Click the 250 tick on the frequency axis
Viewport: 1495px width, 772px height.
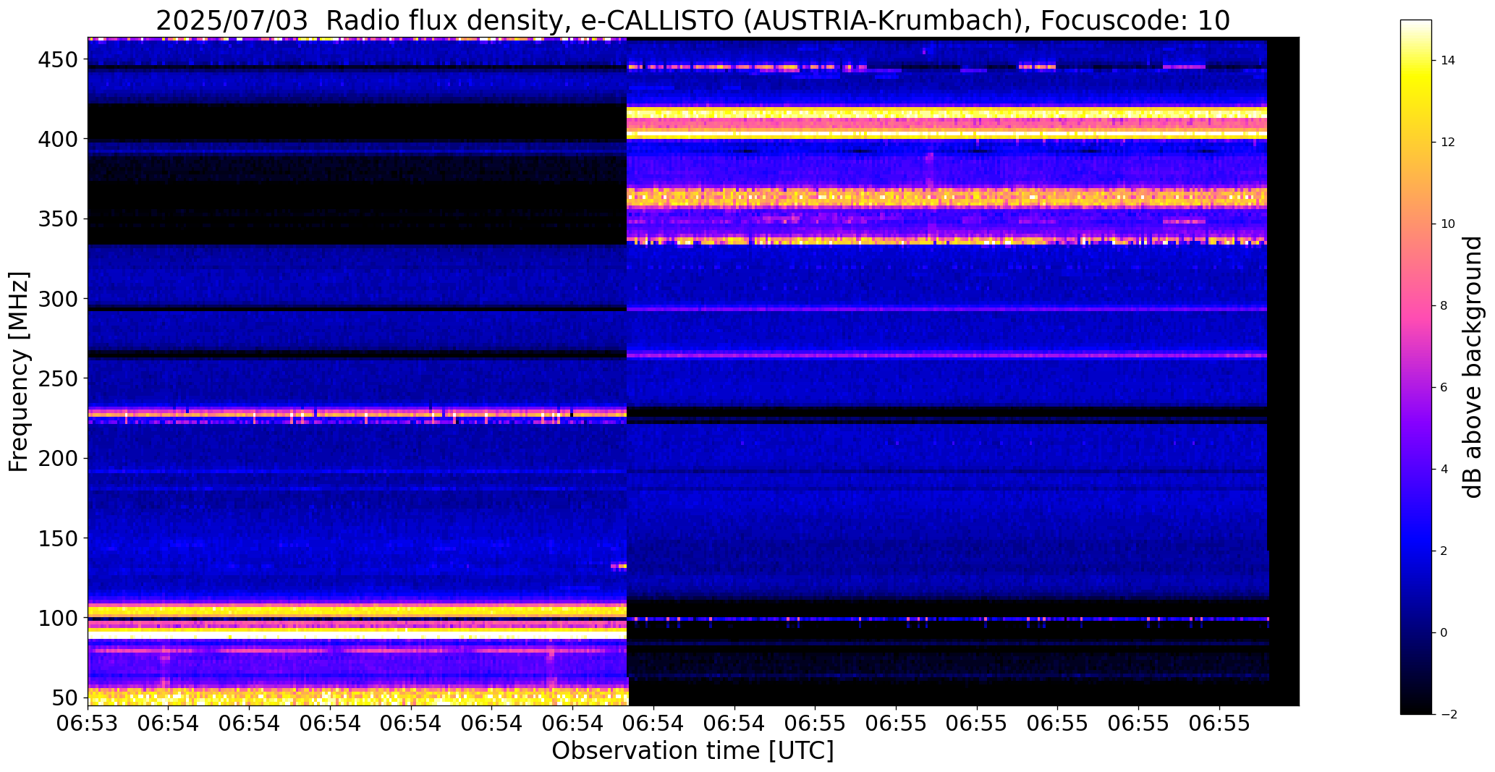click(x=56, y=378)
